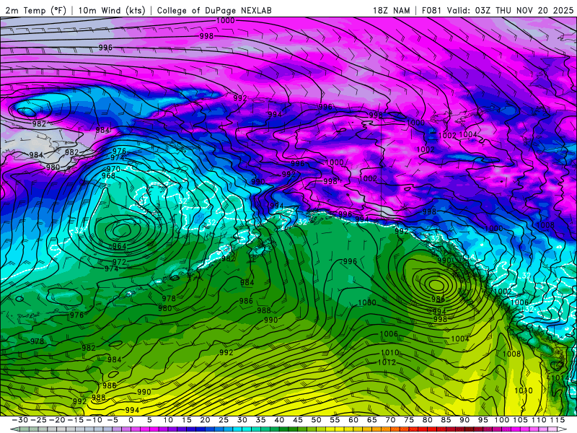The width and height of the screenshot is (577, 433).
Task: Click the 968 isobar contour label
Action: coord(109,175)
